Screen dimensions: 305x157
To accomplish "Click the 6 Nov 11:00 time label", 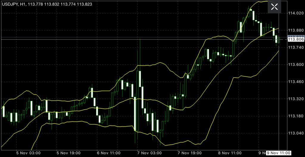I will tap(109, 153).
